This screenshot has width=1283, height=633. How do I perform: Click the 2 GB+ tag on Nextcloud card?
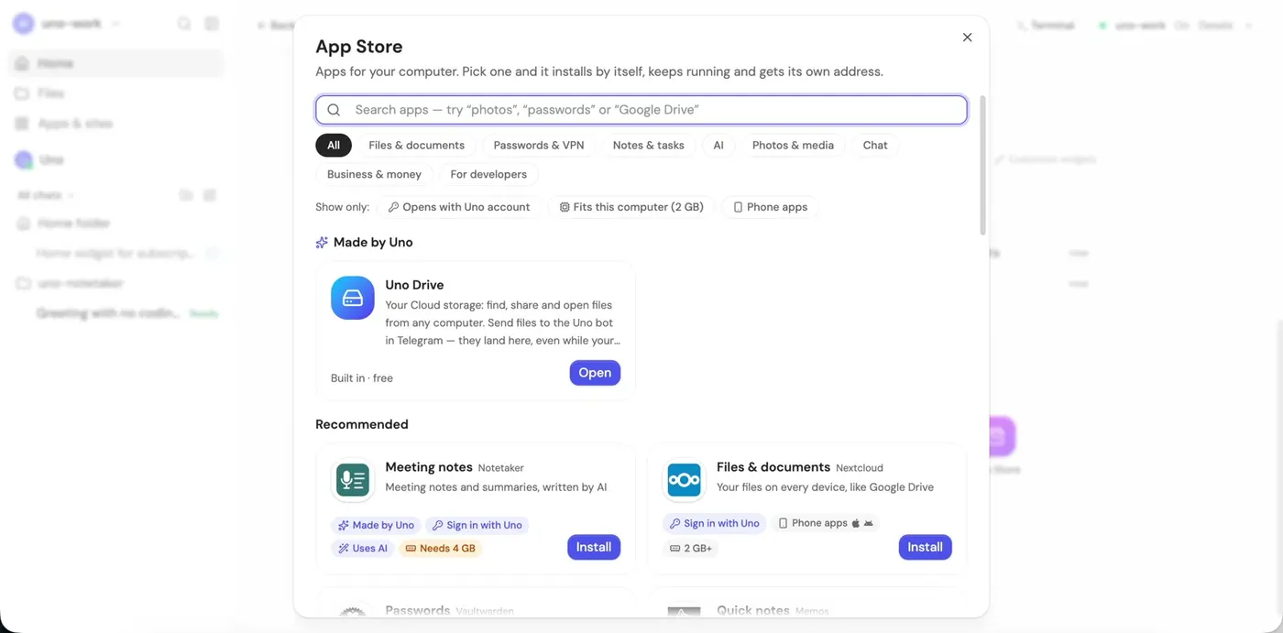click(692, 548)
